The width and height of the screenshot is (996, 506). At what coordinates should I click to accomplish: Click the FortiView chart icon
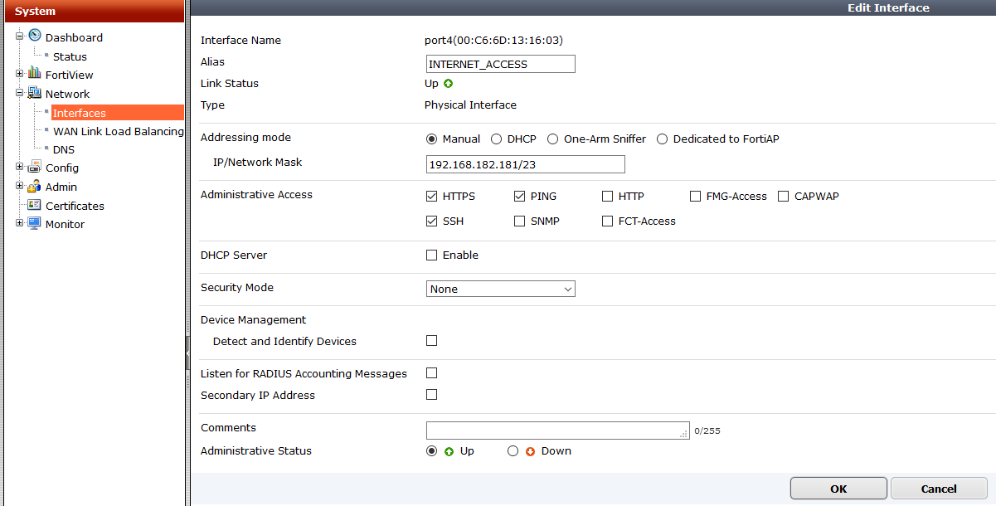click(34, 74)
